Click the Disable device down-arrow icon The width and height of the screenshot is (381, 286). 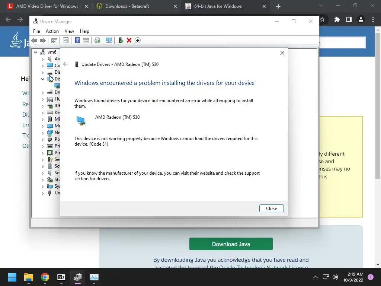click(138, 40)
